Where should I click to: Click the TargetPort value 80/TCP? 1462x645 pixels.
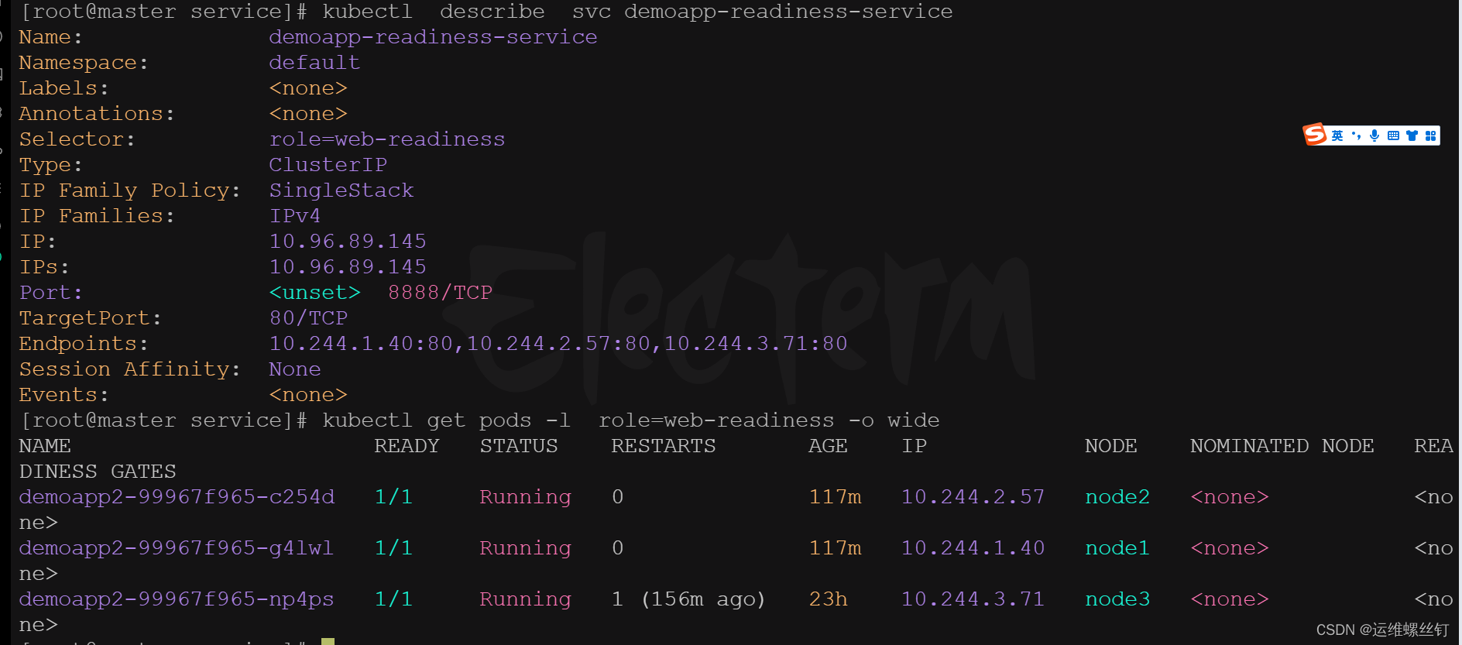pos(308,318)
